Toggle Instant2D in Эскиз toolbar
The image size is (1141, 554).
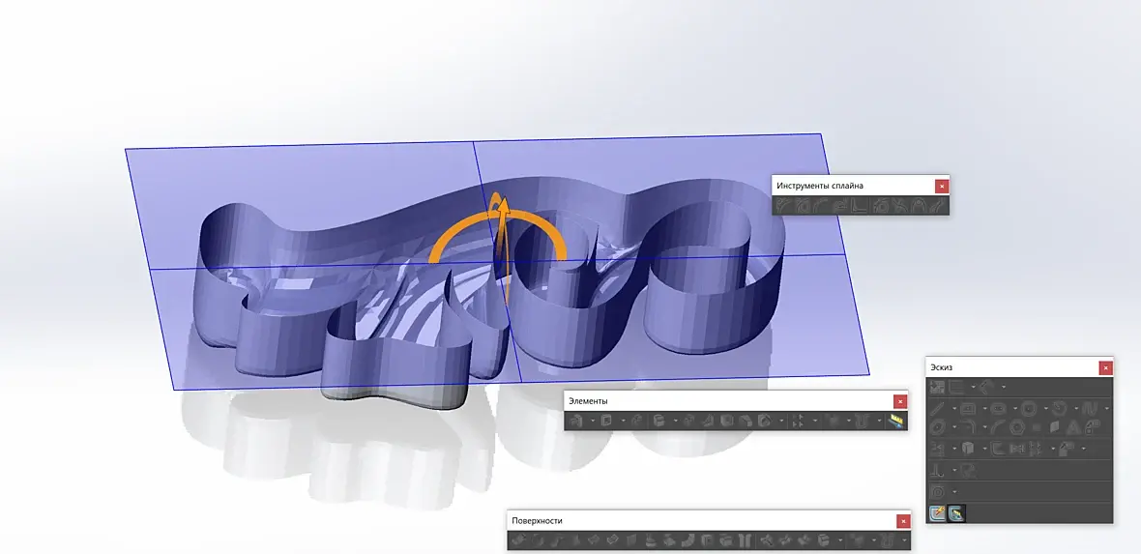coord(956,513)
